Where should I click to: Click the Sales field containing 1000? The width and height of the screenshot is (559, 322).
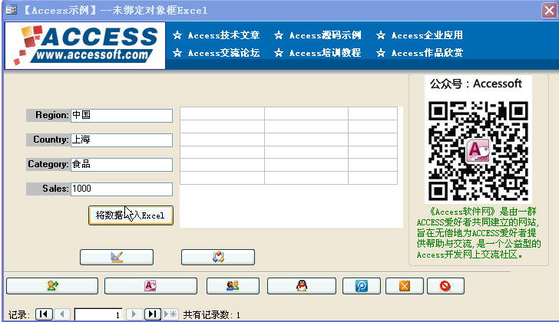(121, 189)
